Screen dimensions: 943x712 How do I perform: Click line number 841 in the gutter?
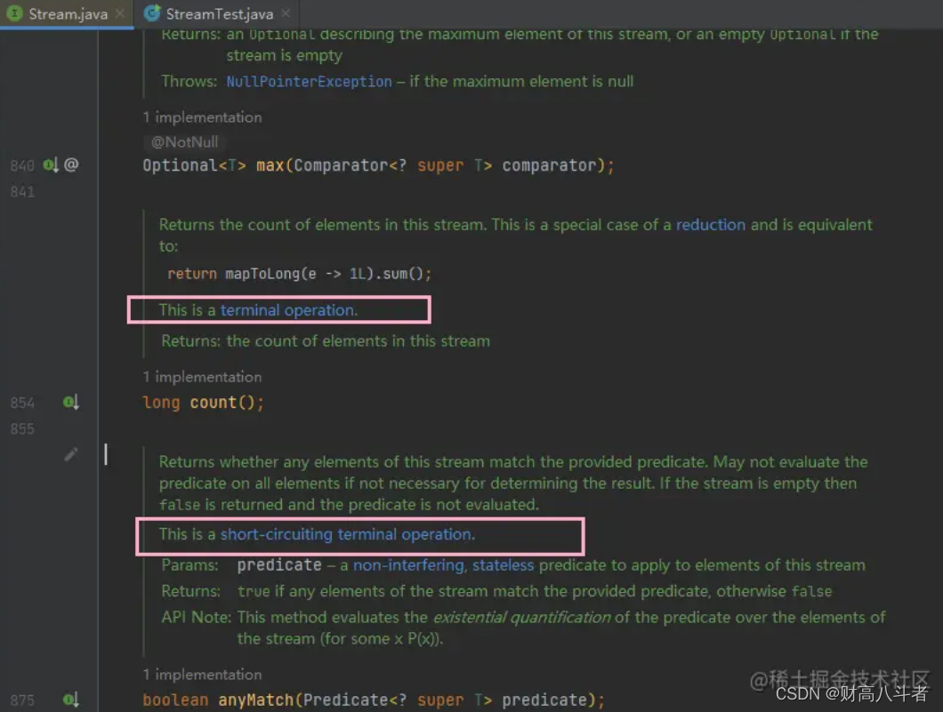click(22, 192)
